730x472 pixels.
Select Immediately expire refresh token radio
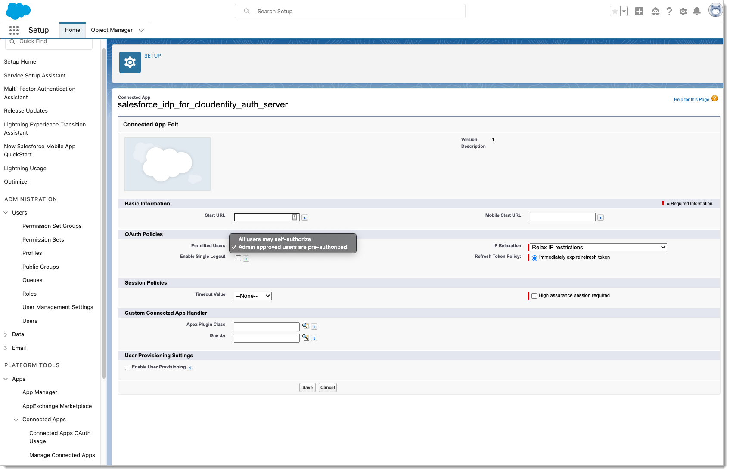pyautogui.click(x=534, y=258)
